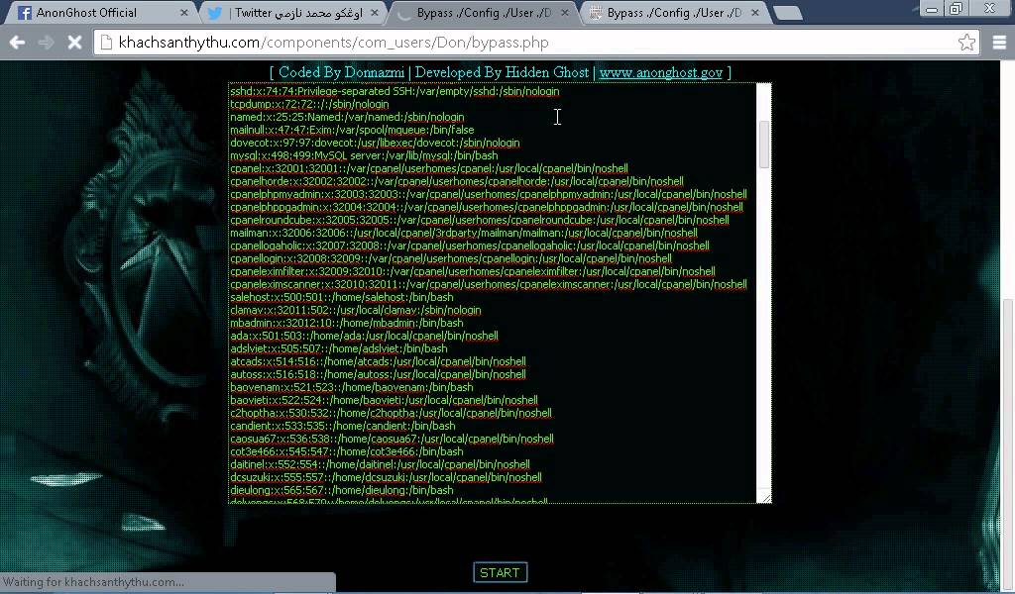Click the textarea scrollbar thumb
Image resolution: width=1015 pixels, height=594 pixels.
(x=764, y=145)
